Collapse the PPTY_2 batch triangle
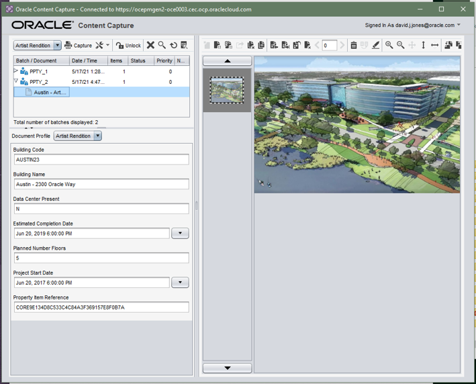 pos(16,81)
